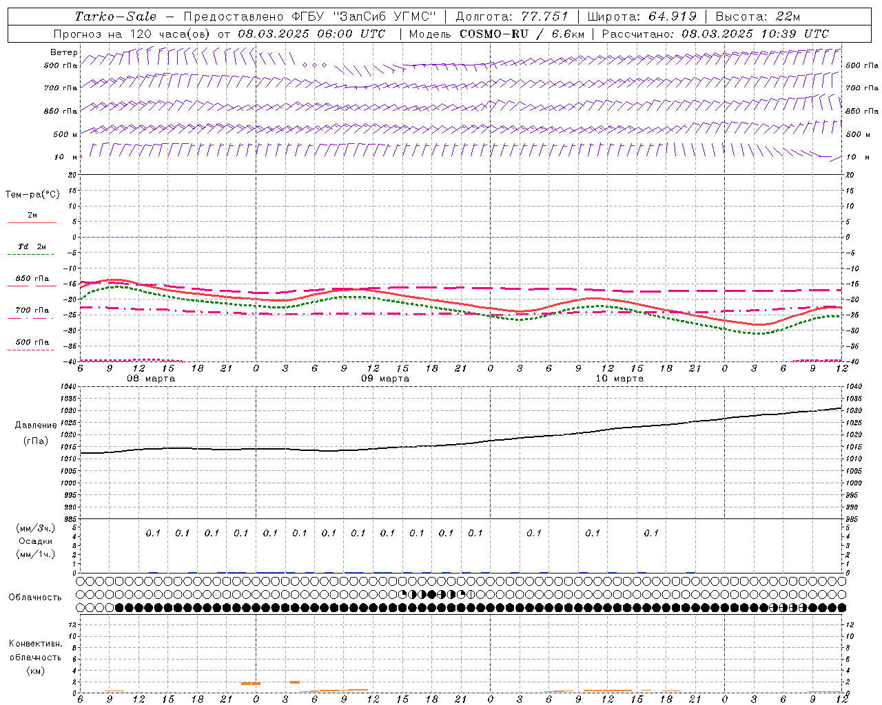The width and height of the screenshot is (882, 705).
Task: Click the model name COSMO-RU / 6.6км
Action: [522, 34]
